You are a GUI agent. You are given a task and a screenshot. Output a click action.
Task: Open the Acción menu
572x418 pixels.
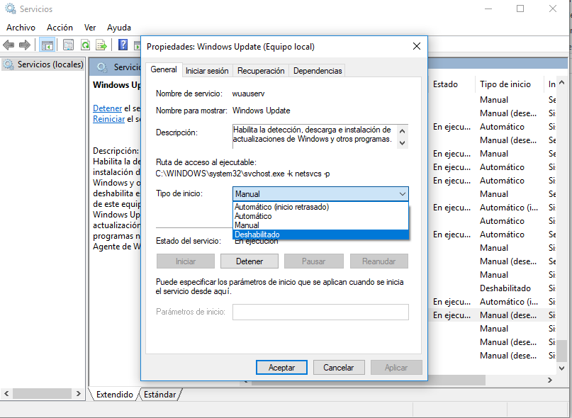coord(60,28)
